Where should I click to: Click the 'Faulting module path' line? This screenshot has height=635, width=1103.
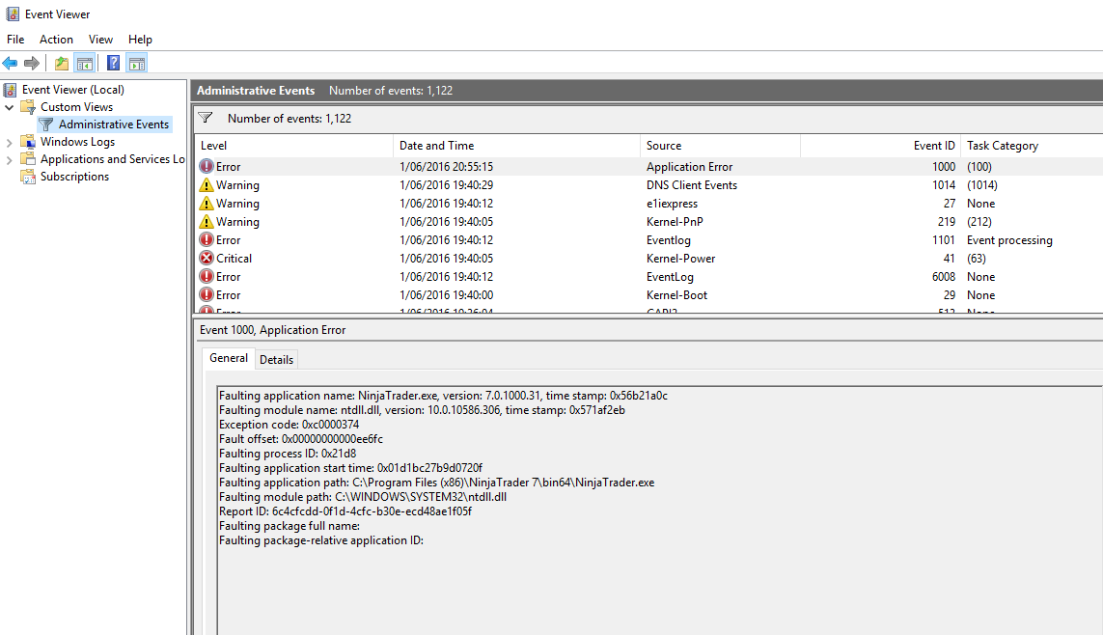click(362, 496)
